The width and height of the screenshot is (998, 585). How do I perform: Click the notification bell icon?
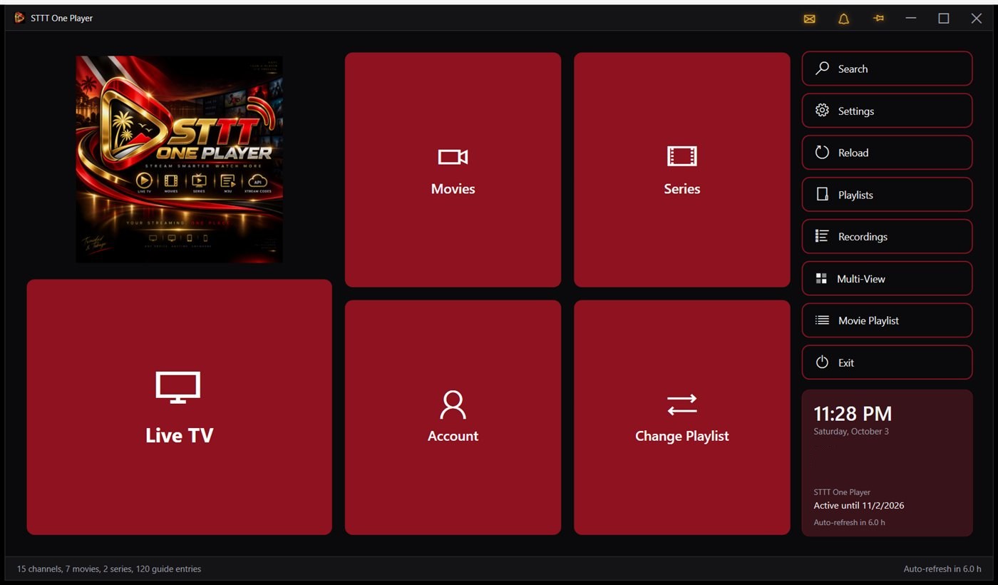click(x=843, y=19)
